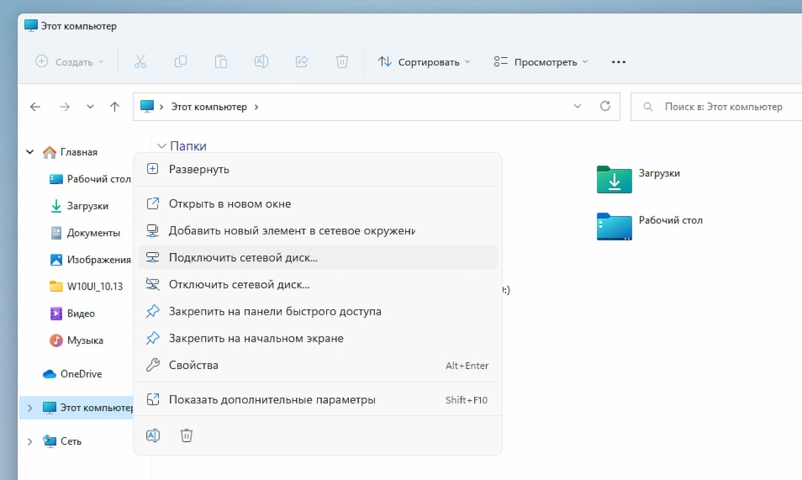The width and height of the screenshot is (802, 480).
Task: Open the Рабочий стол folder in main pane
Action: pyautogui.click(x=614, y=226)
